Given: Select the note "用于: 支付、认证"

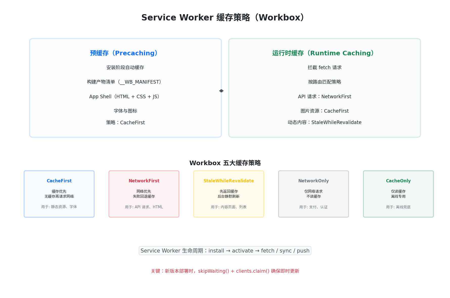Looking at the screenshot, I should pos(313,207).
